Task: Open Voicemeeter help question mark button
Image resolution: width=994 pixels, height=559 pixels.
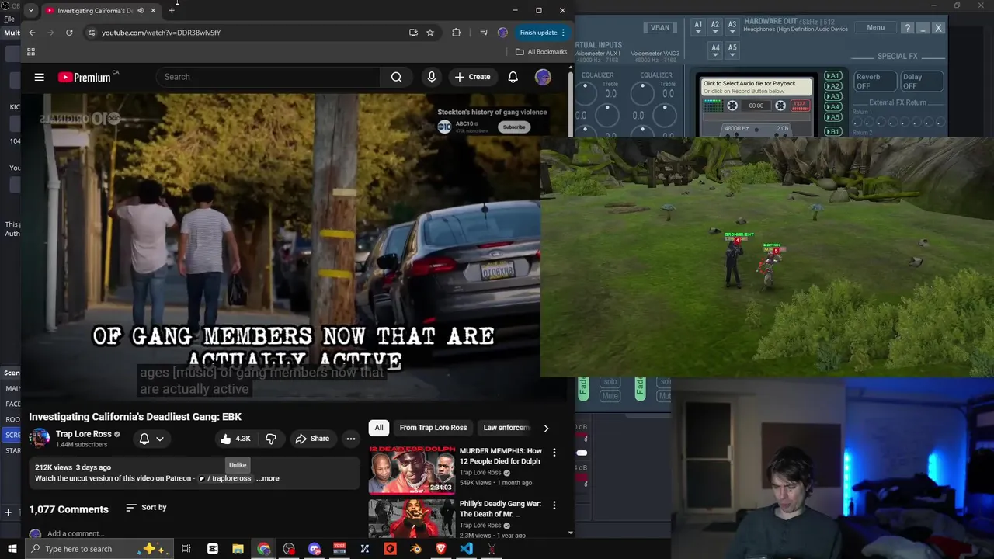Action: 907,28
